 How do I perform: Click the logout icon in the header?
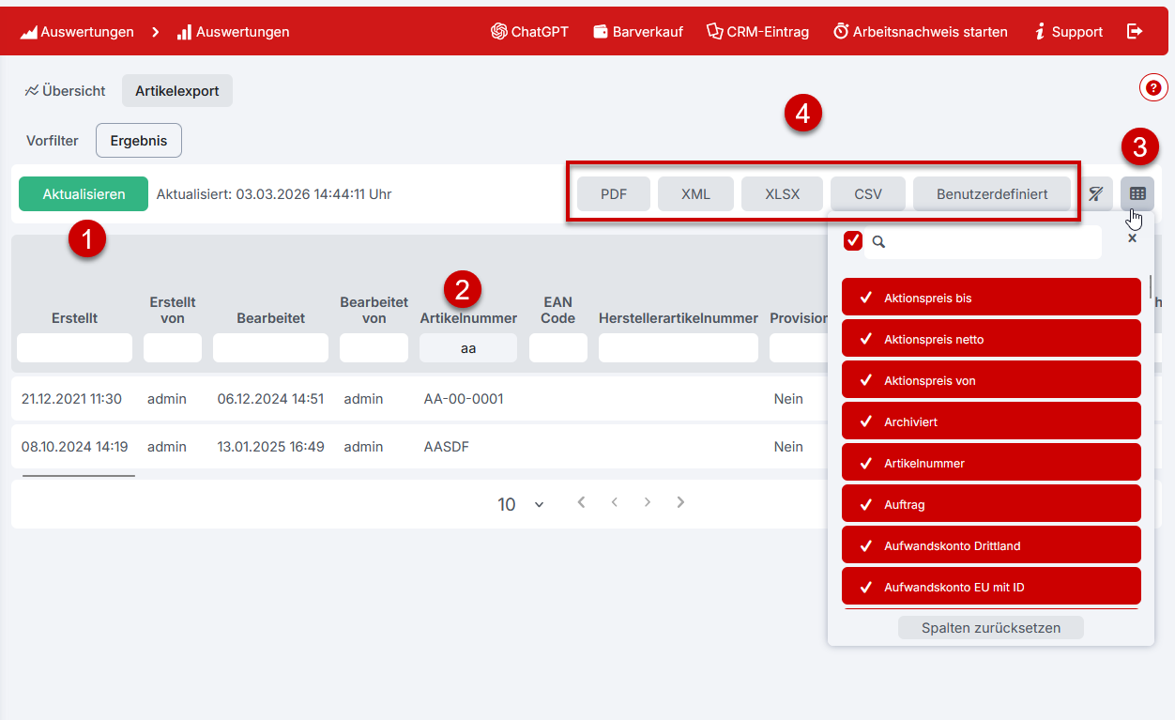pyautogui.click(x=1135, y=31)
